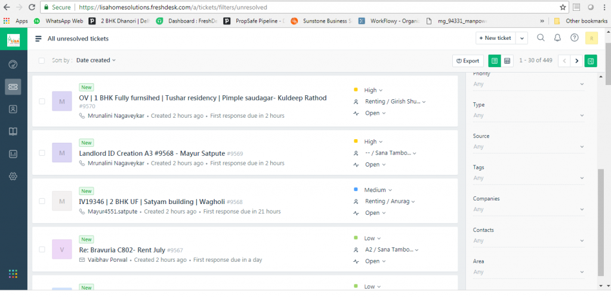Select checkbox for ticket #9570
The width and height of the screenshot is (611, 298).
click(42, 101)
